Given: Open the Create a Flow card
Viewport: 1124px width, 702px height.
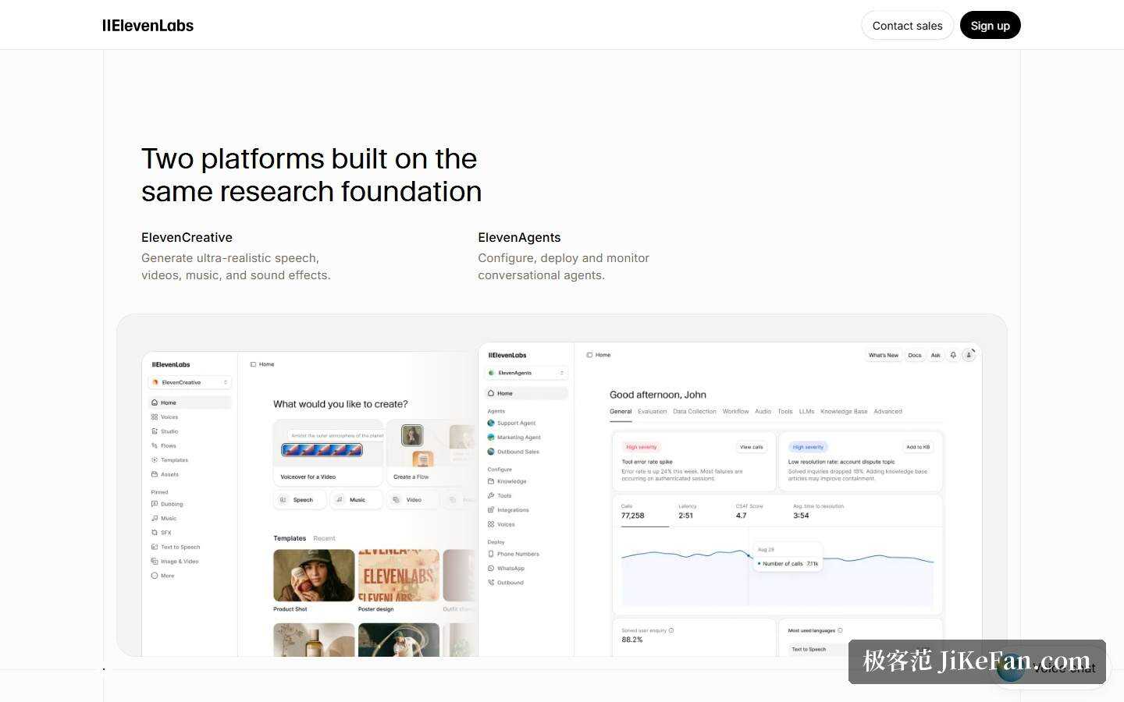Looking at the screenshot, I should [x=431, y=452].
